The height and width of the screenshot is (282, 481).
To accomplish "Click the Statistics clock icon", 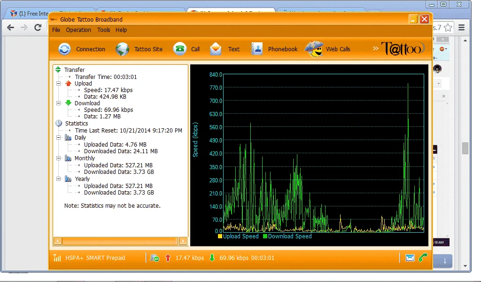I will coord(59,123).
